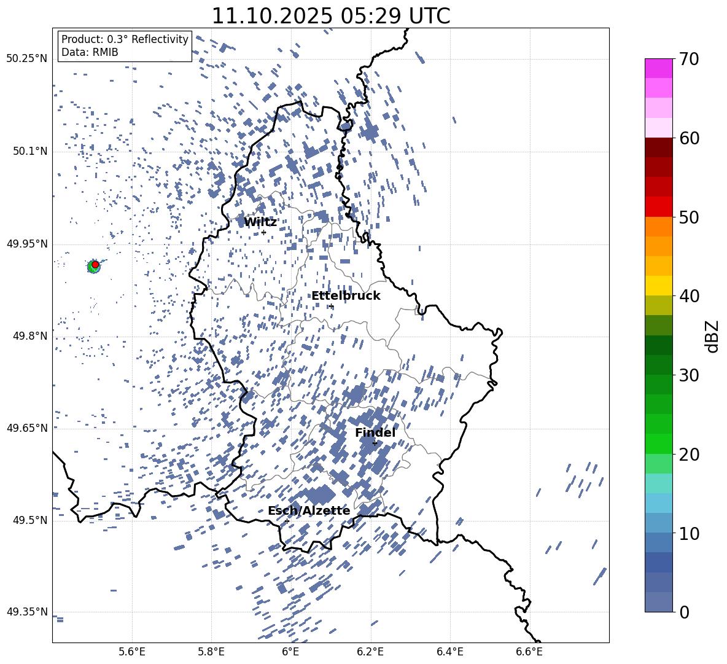Click the 5.6°E longitude label
The width and height of the screenshot is (727, 664).
pos(132,652)
